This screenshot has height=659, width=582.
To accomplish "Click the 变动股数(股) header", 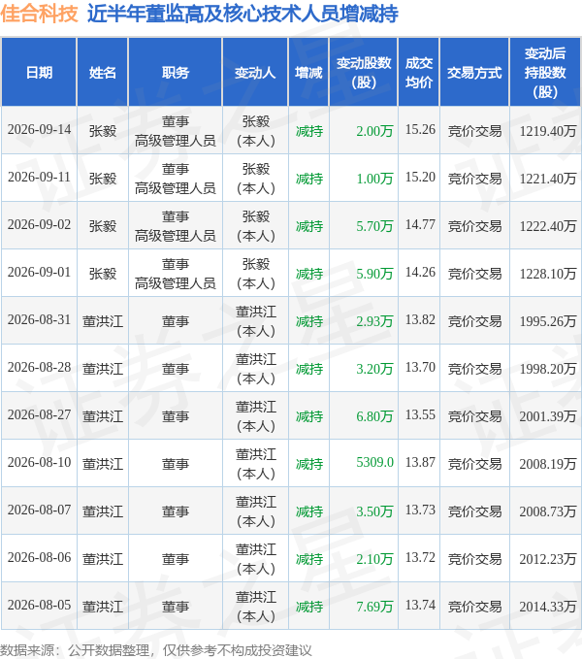I will [x=364, y=72].
